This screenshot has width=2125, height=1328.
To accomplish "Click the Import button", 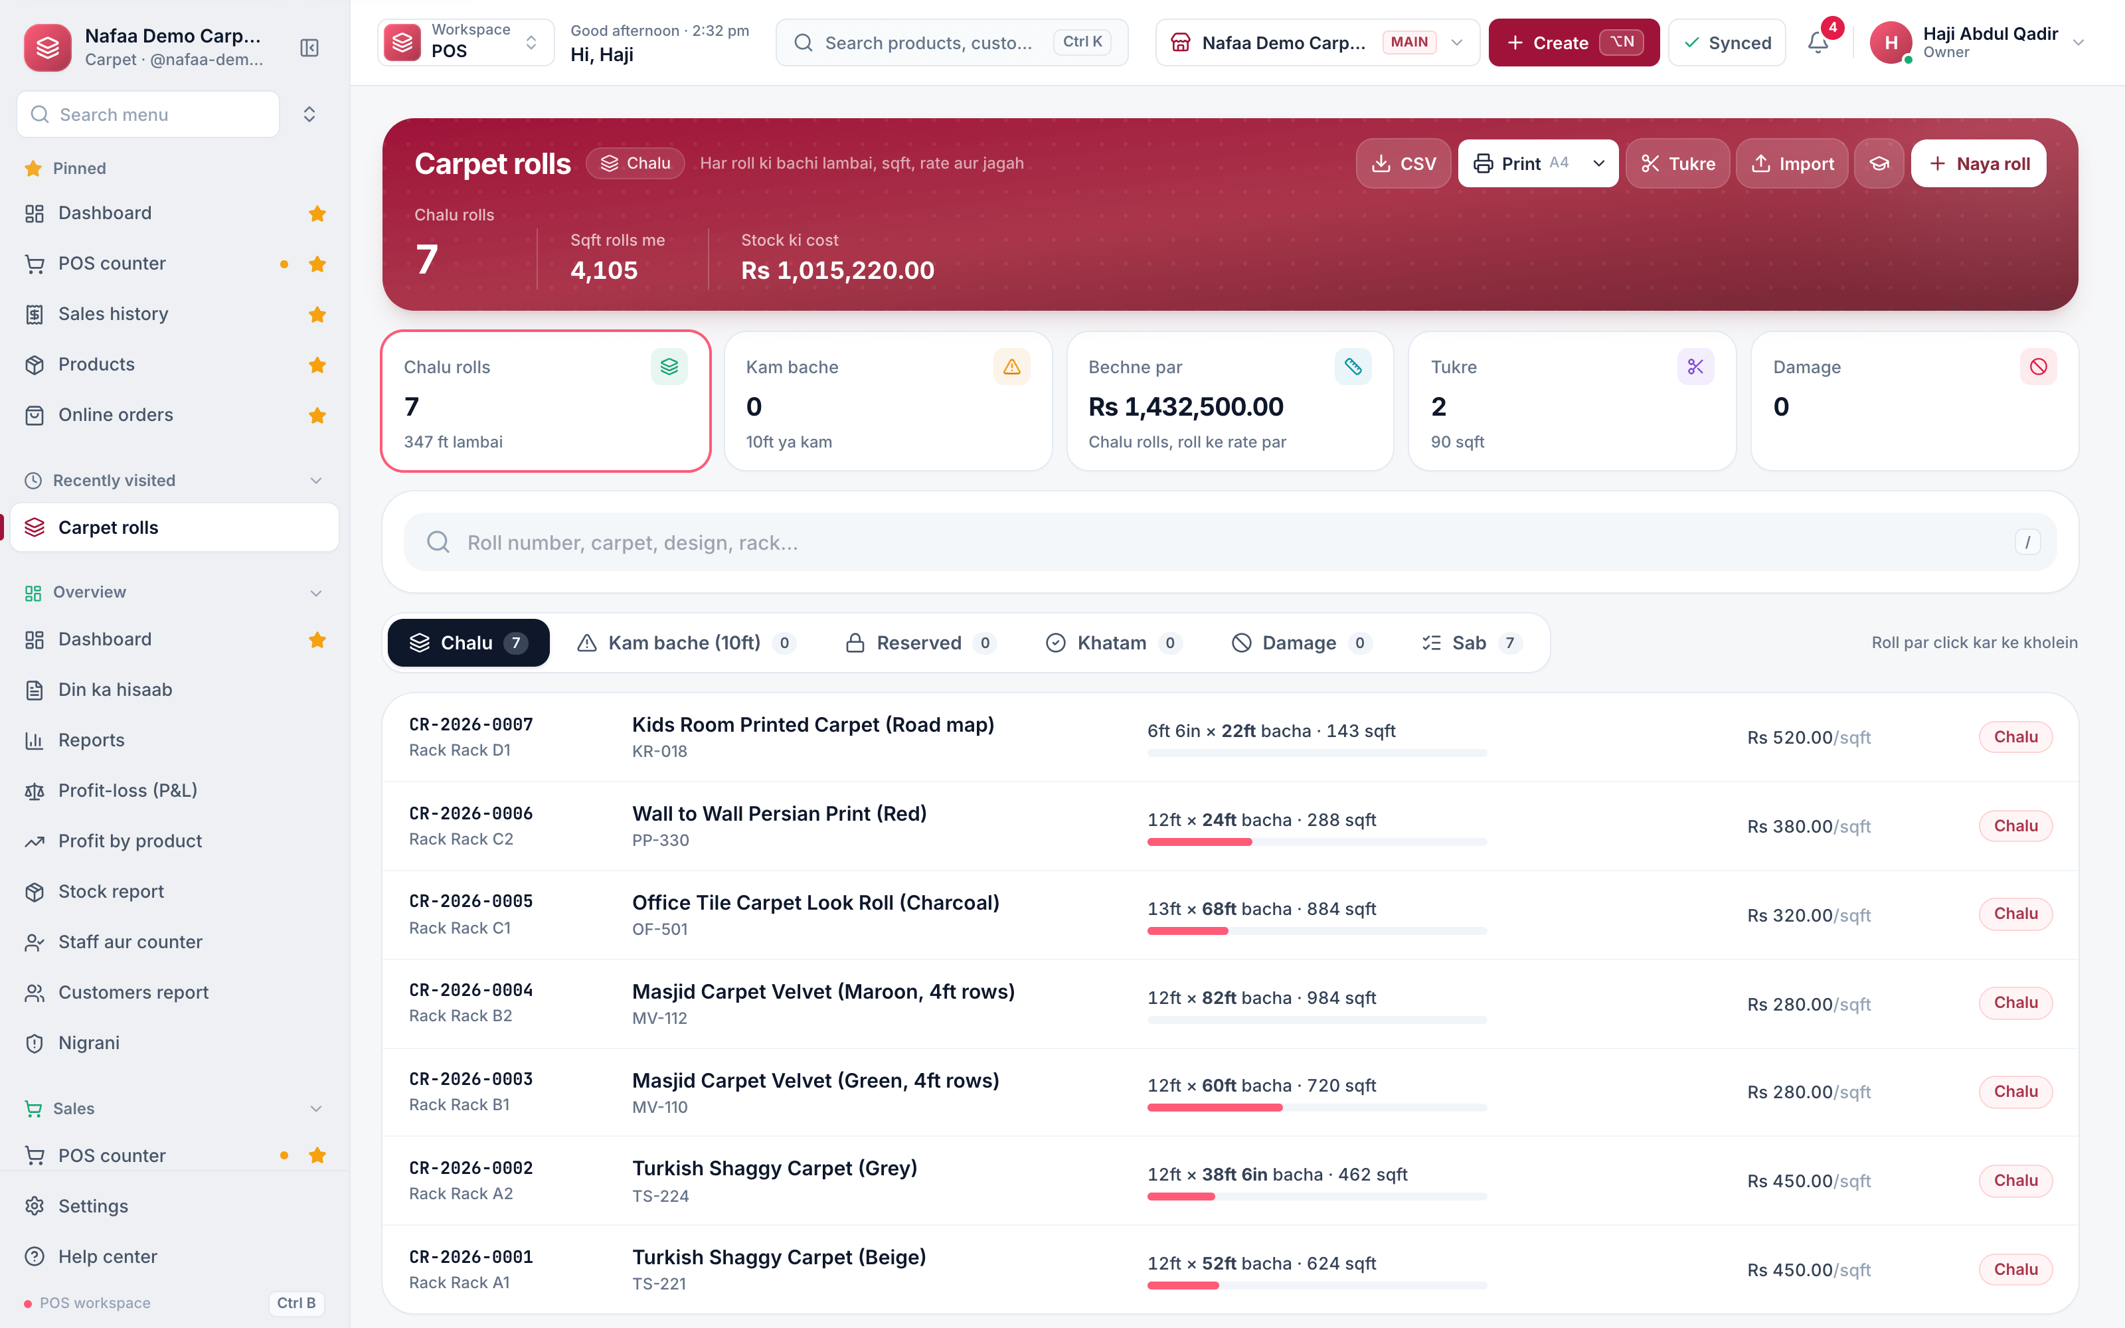I will [1792, 163].
